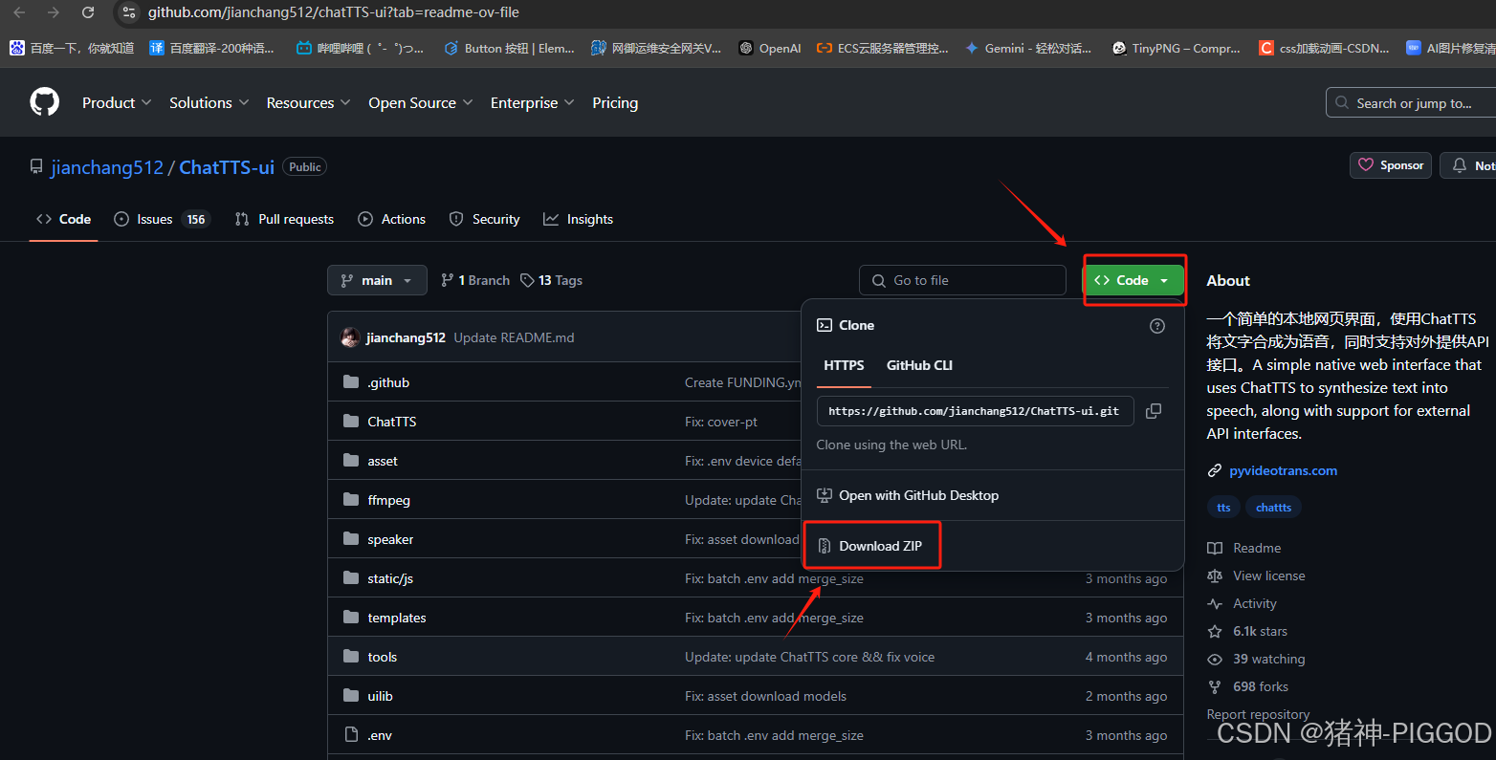This screenshot has width=1496, height=760.
Task: Focus the Search or jump to field
Action: (x=1412, y=103)
